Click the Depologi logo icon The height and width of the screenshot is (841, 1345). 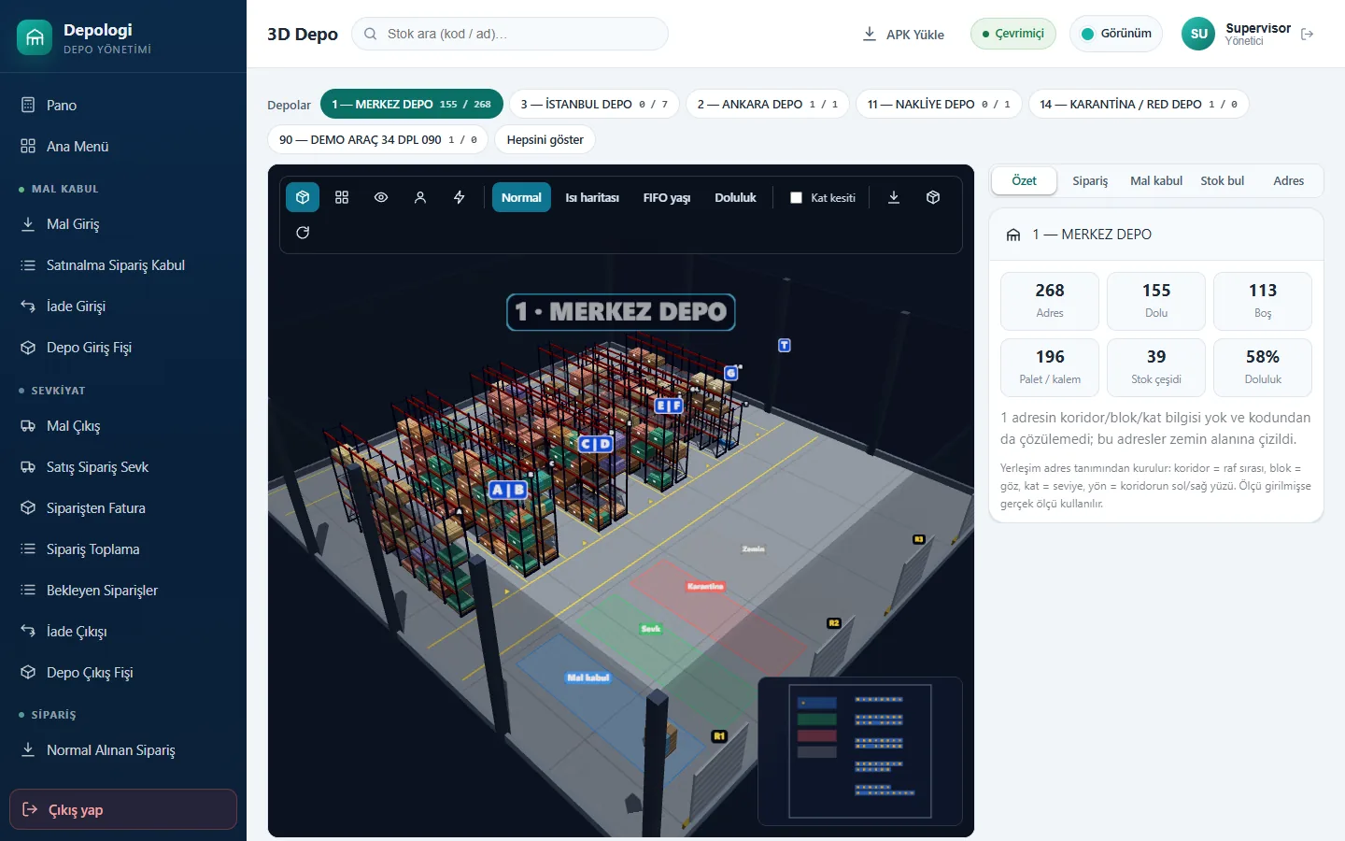[x=35, y=37]
